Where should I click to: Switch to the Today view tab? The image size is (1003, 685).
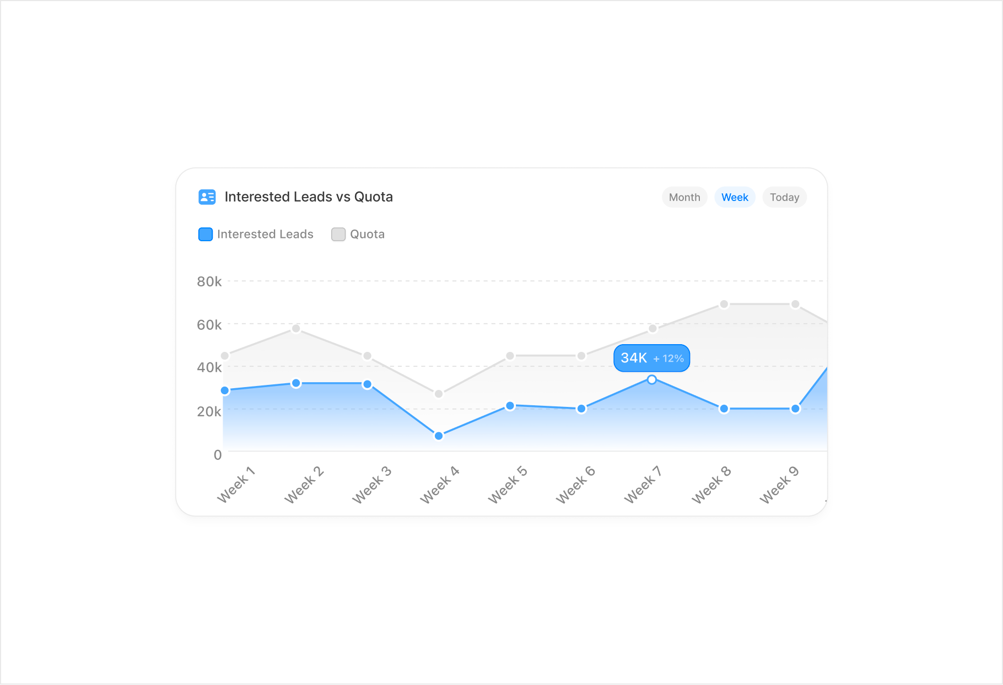pos(784,197)
